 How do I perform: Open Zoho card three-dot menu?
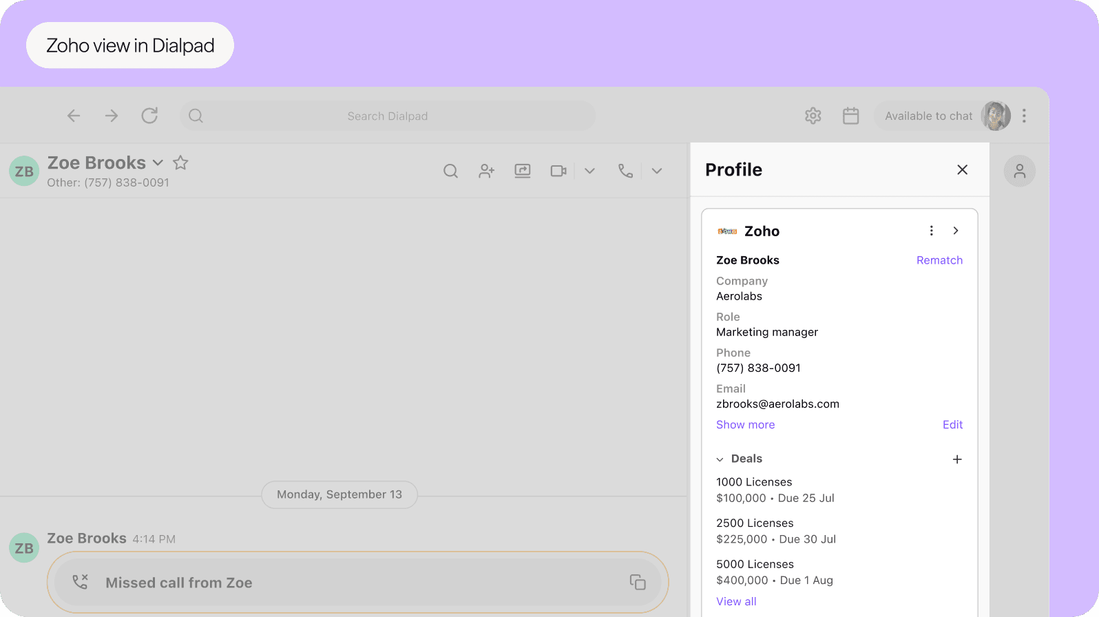point(932,231)
